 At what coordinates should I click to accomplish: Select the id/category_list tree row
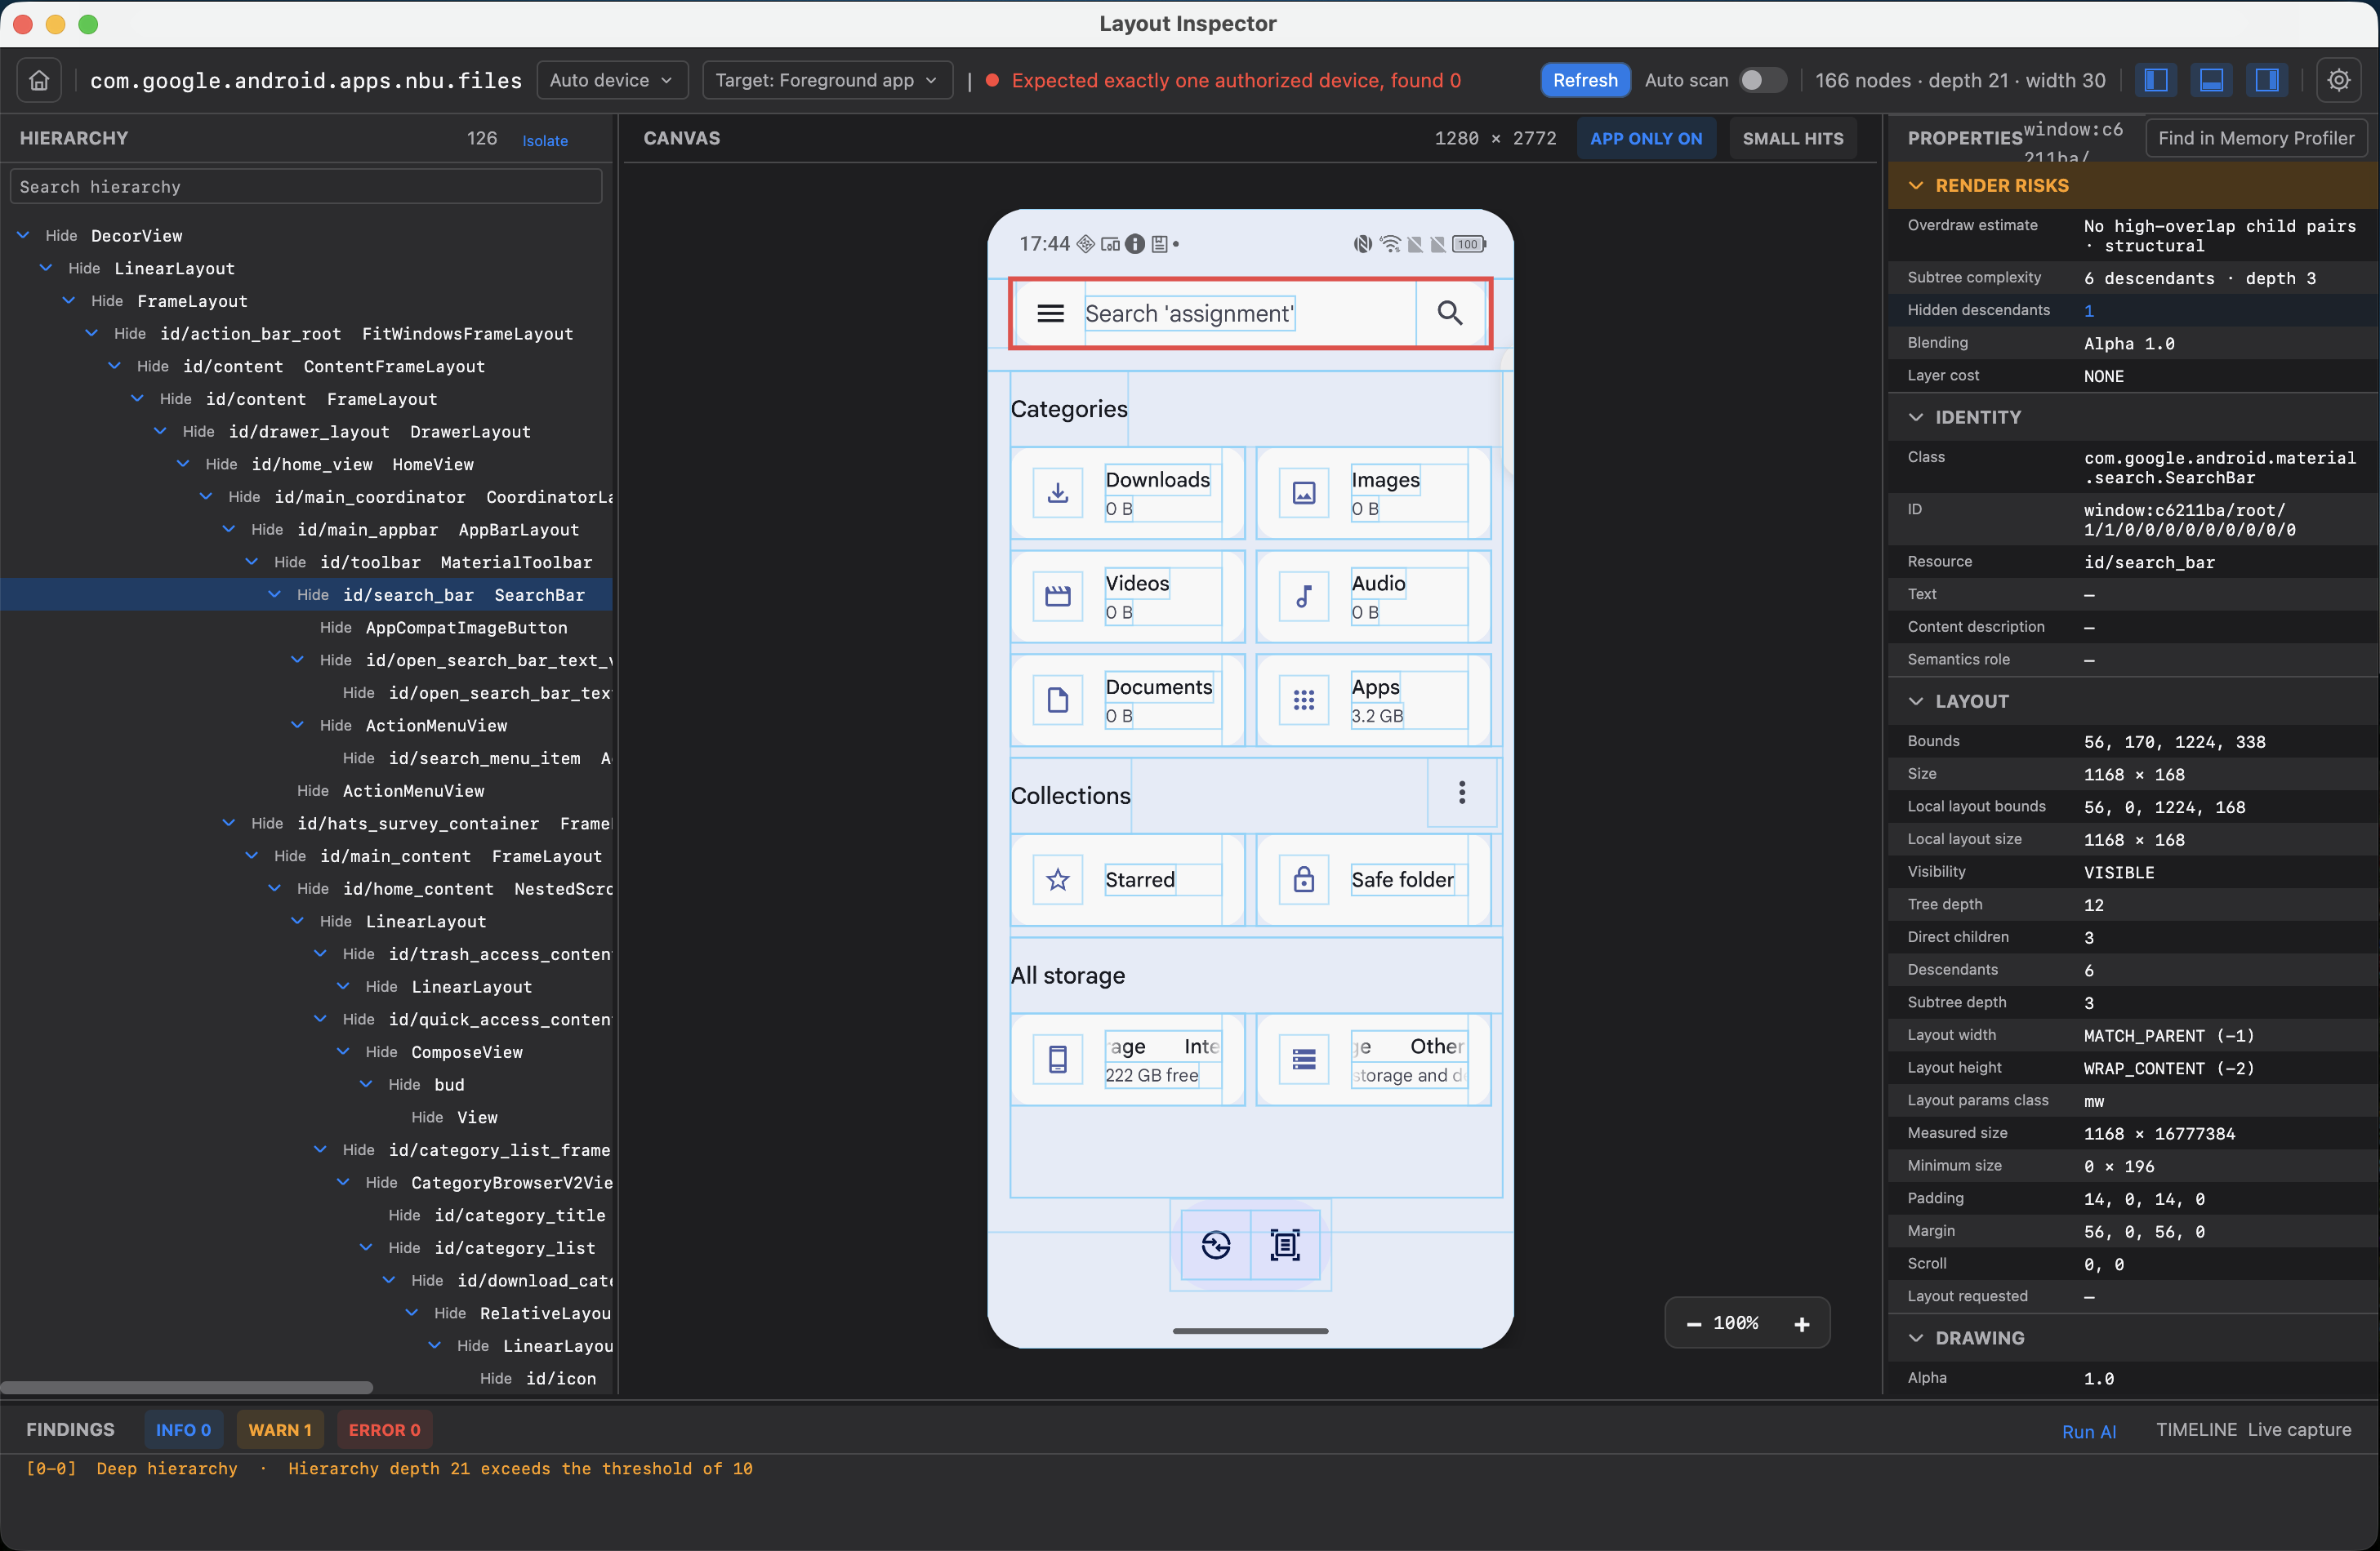pyautogui.click(x=306, y=1248)
